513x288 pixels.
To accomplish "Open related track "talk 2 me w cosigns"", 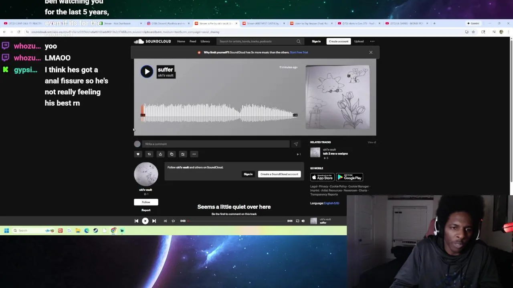I will [x=335, y=154].
